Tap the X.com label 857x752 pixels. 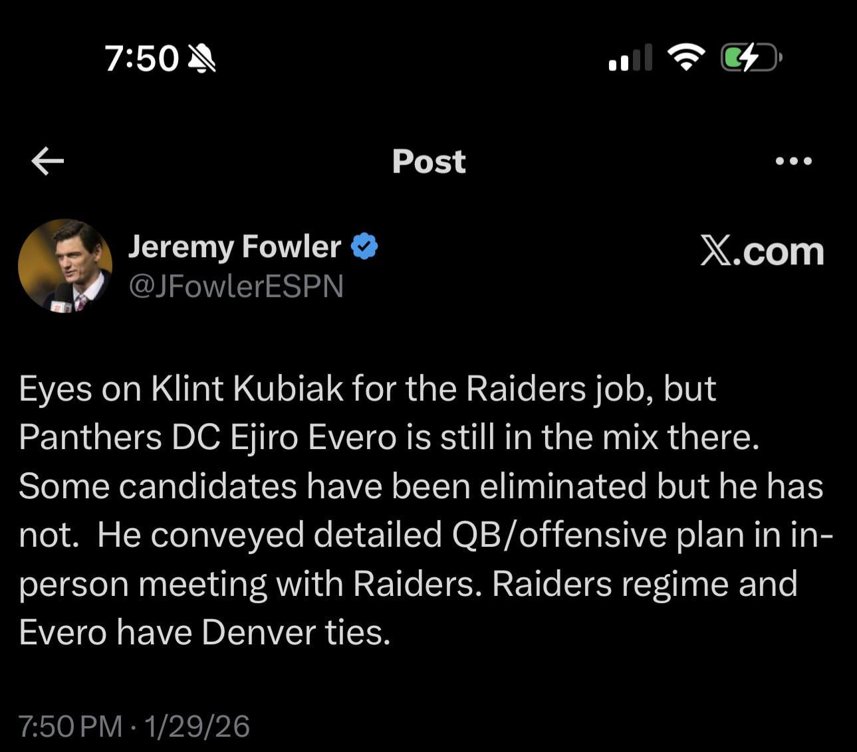coord(762,252)
